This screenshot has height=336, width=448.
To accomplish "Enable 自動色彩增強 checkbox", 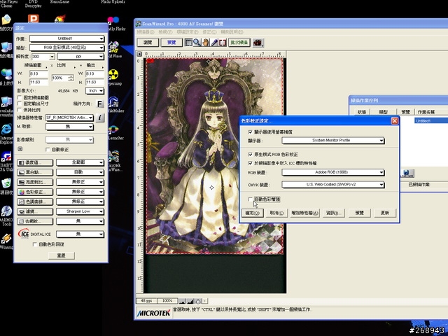I will [251, 199].
